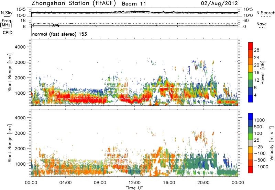The height and width of the screenshot is (190, 275).
Task: Click the '20:00' time tick label
Action: [203, 183]
